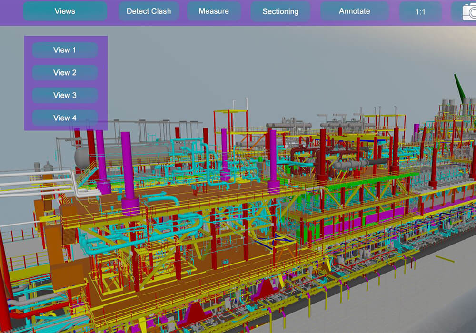Open the Views dropdown menu
Viewport: 476px width, 333px height.
coord(65,11)
